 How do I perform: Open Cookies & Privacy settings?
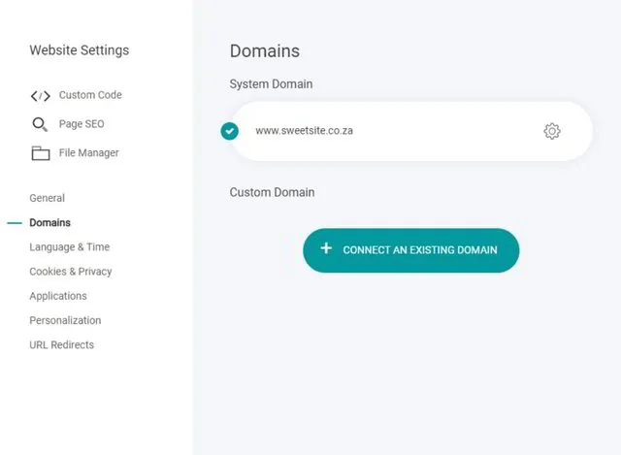tap(71, 272)
